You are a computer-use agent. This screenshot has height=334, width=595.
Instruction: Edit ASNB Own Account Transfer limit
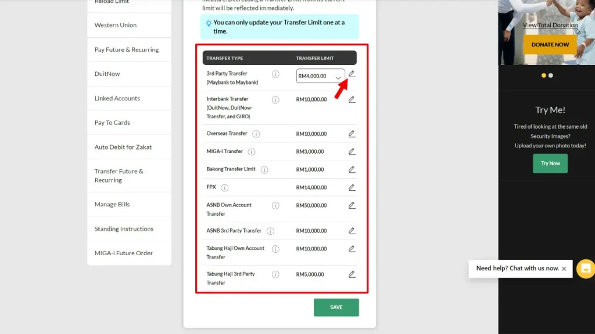(352, 205)
